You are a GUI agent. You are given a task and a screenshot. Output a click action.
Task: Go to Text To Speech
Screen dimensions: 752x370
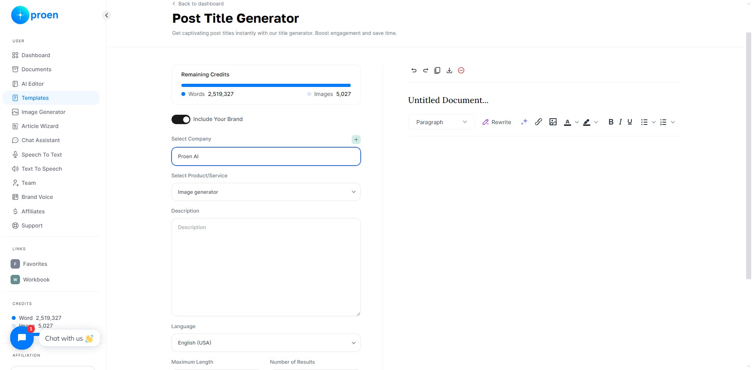[x=51, y=169]
